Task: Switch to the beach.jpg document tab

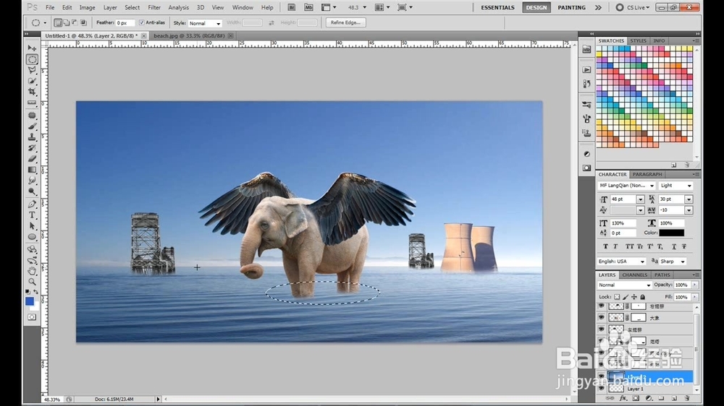Action: (x=189, y=35)
